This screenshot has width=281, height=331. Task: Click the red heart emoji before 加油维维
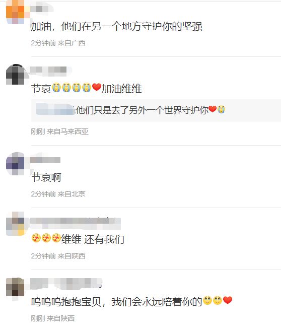point(97,87)
